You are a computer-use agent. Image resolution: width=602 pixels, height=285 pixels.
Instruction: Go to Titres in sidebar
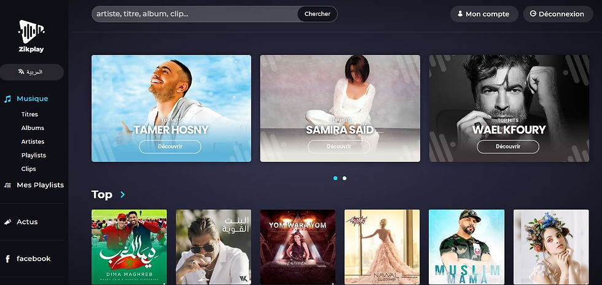29,114
